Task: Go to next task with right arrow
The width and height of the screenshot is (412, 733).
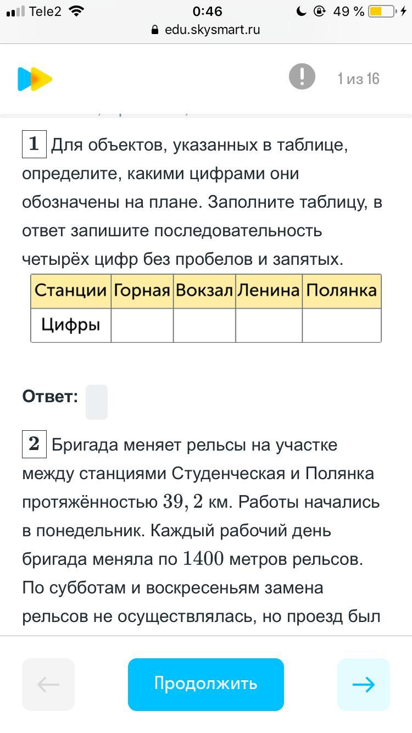Action: point(363,684)
